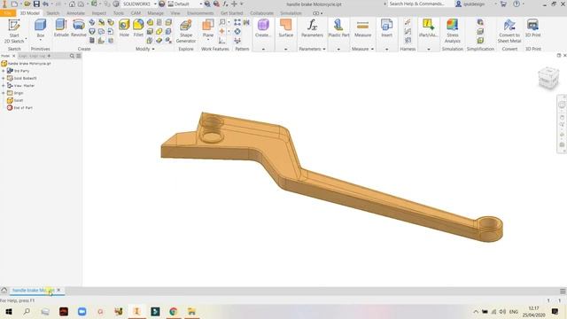Screen dimensions: 567x319
Task: Select the Plastic Part tool
Action: 338,27
